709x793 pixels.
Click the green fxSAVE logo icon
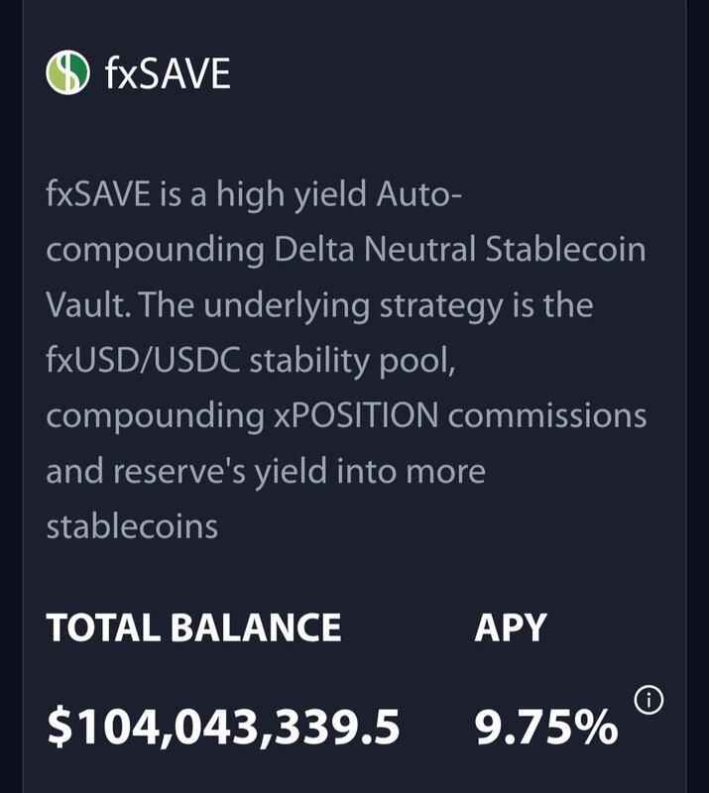pos(67,73)
